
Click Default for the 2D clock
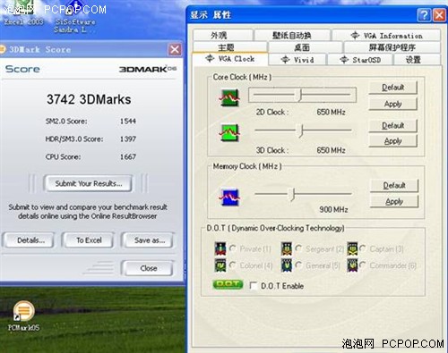(x=393, y=88)
